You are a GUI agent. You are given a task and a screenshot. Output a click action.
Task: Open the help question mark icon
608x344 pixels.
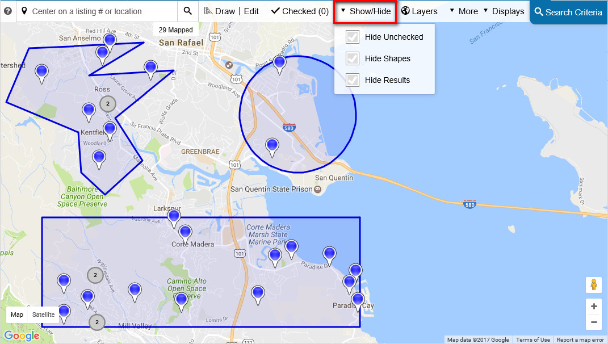point(8,11)
